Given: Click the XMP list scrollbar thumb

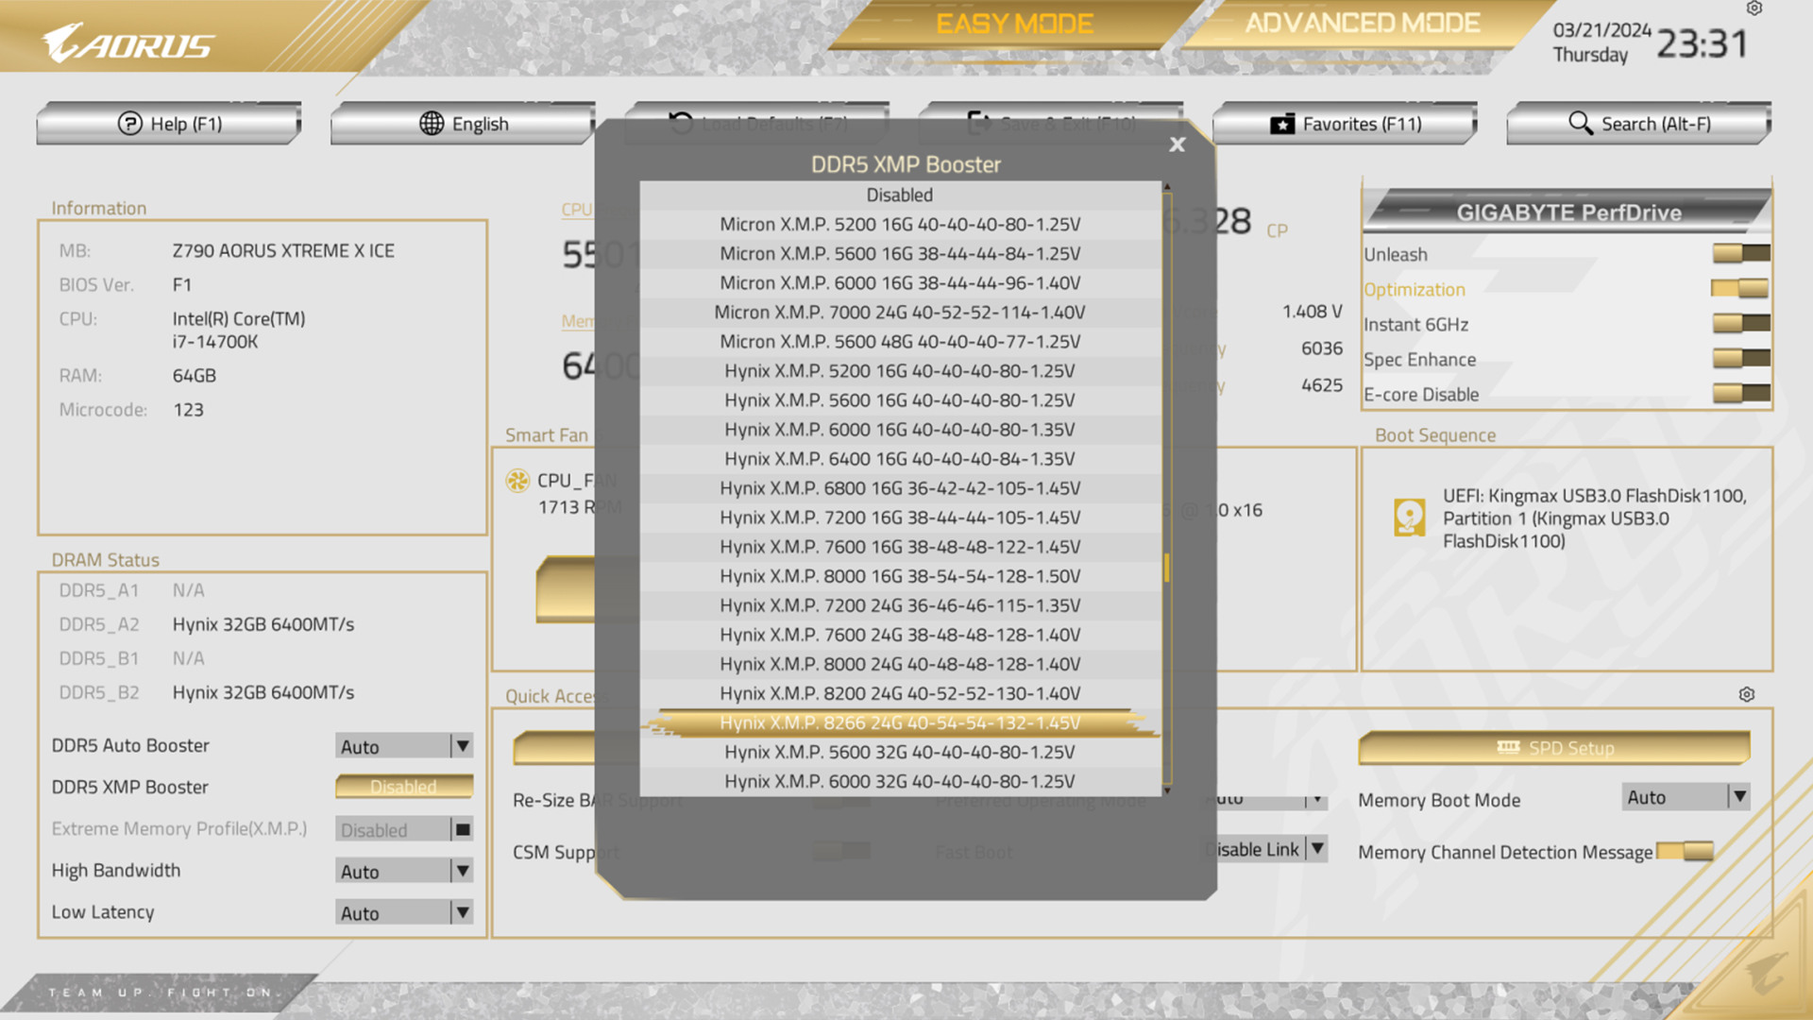Looking at the screenshot, I should pyautogui.click(x=1167, y=568).
